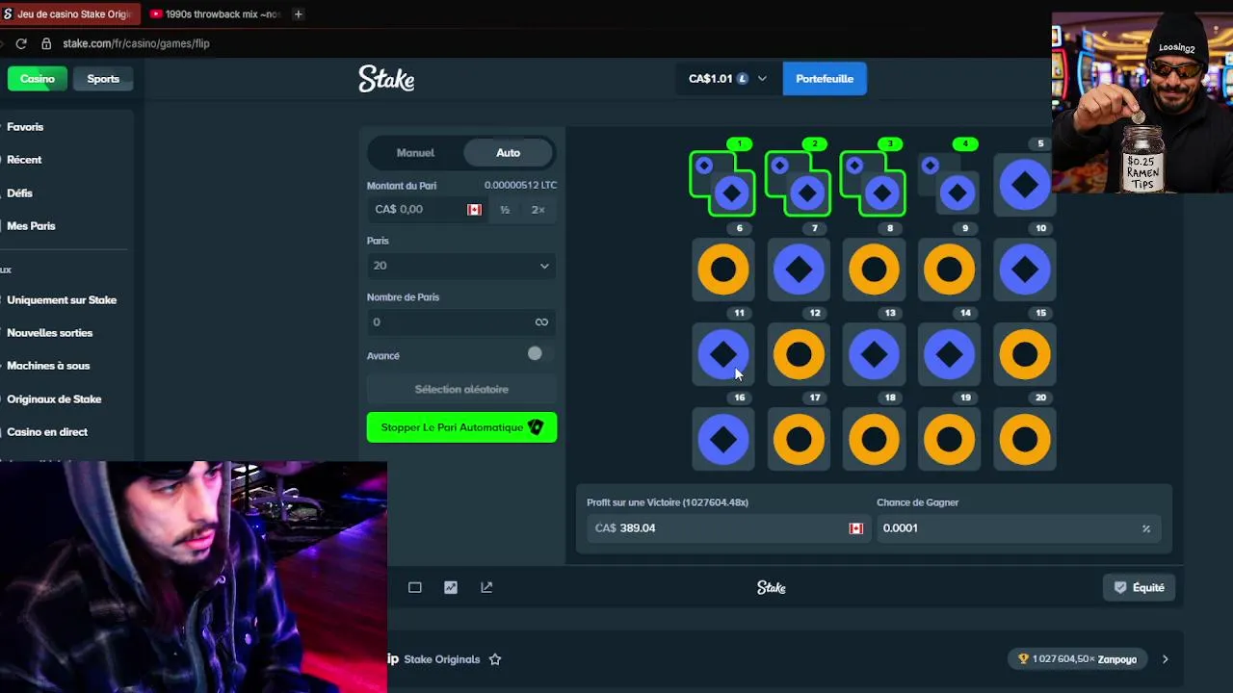Select the Auto betting mode tab
Screen dimensions: 1233x693
508,153
